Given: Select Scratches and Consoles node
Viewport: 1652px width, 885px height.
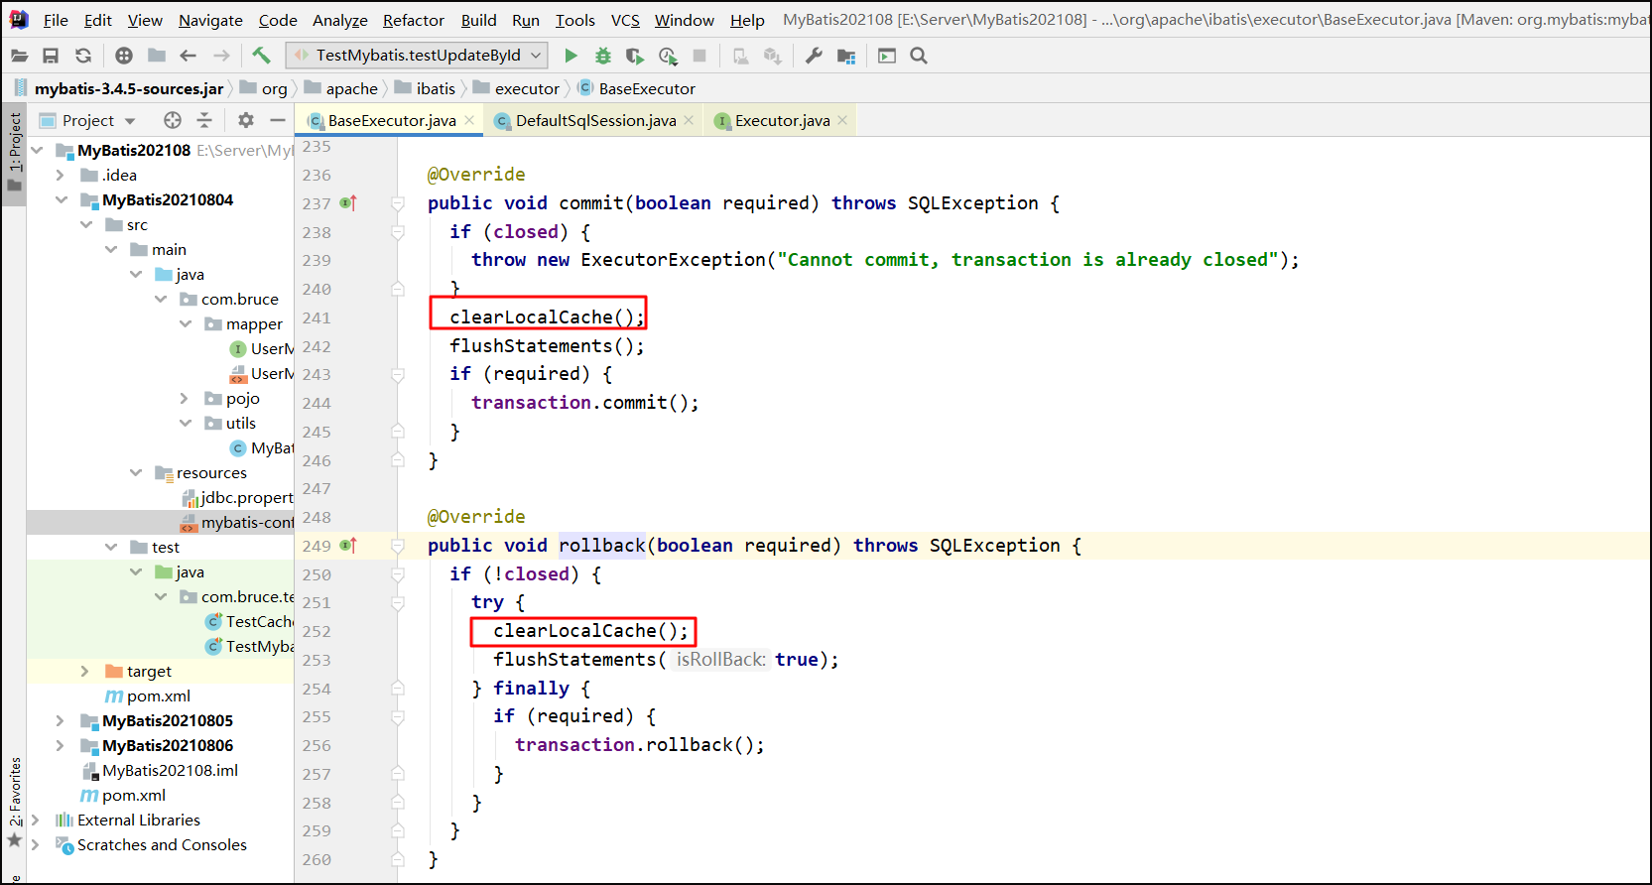Looking at the screenshot, I should tap(162, 845).
